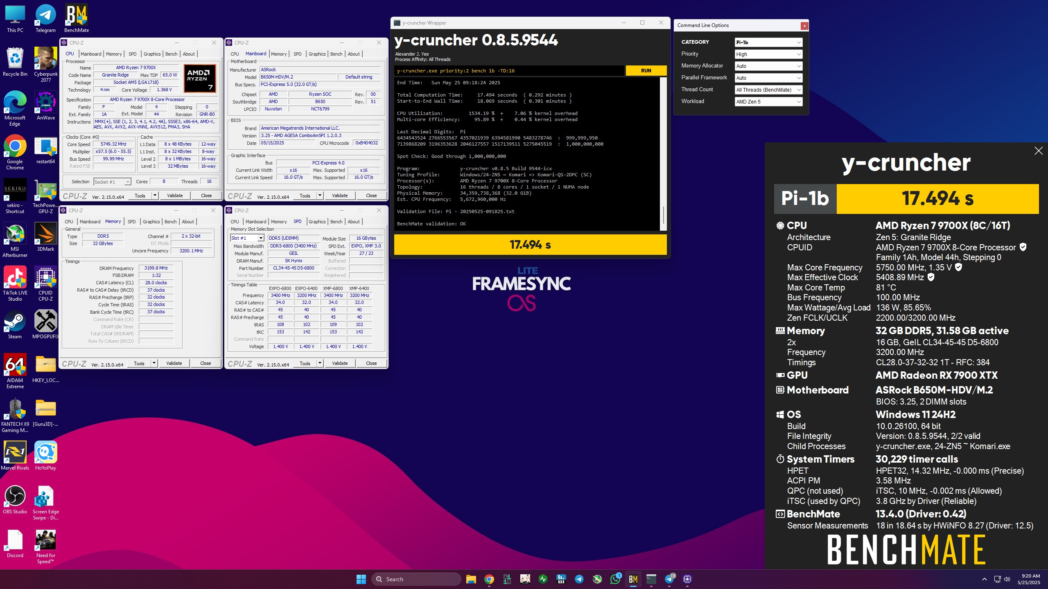Image resolution: width=1048 pixels, height=589 pixels.
Task: Expand the Tools dropdown arrow in CPU tab window
Action: click(x=155, y=196)
